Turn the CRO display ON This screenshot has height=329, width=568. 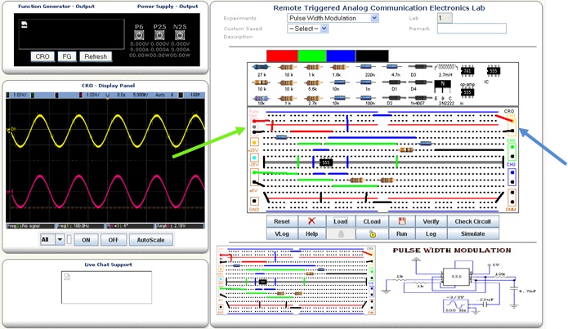click(x=84, y=239)
